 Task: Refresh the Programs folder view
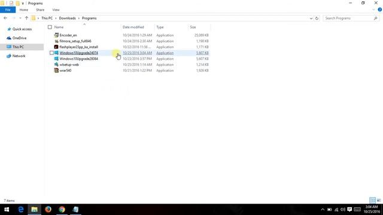(x=317, y=19)
